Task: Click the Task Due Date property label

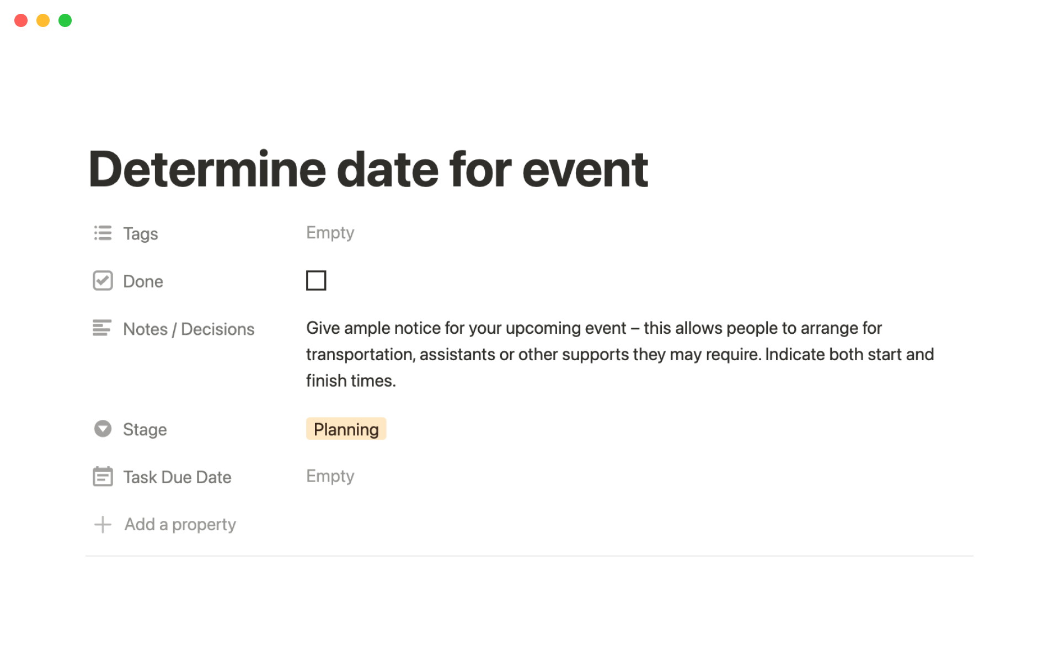Action: tap(177, 477)
